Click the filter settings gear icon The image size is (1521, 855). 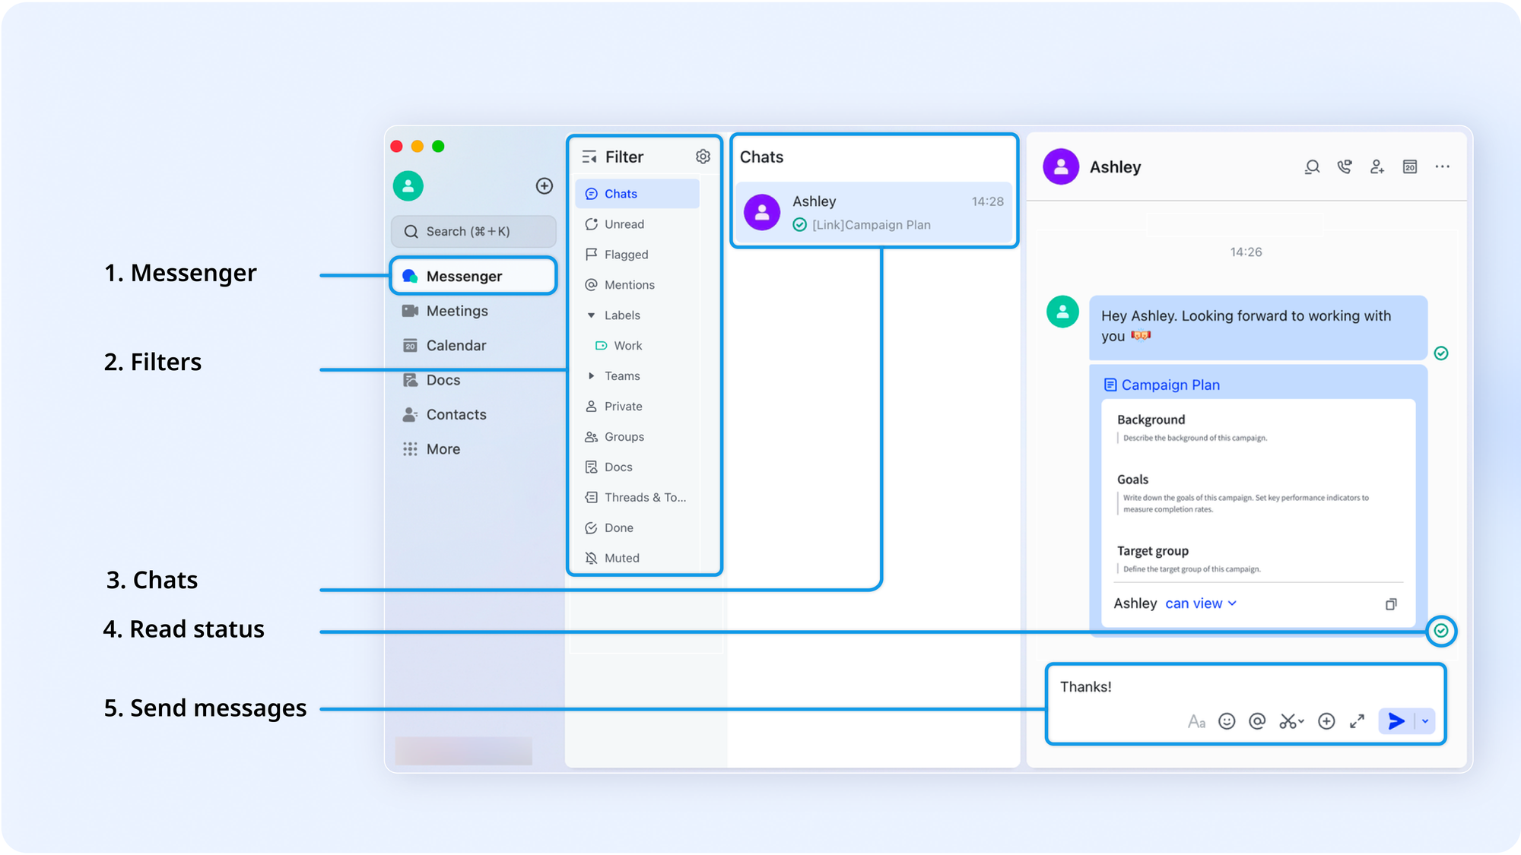pyautogui.click(x=703, y=157)
